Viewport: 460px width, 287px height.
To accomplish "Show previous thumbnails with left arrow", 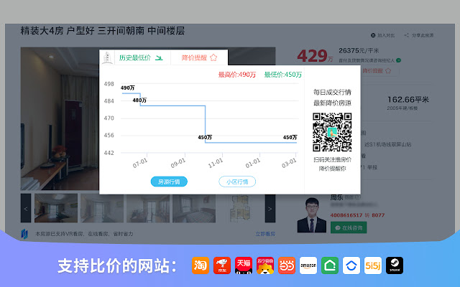I will coord(26,209).
